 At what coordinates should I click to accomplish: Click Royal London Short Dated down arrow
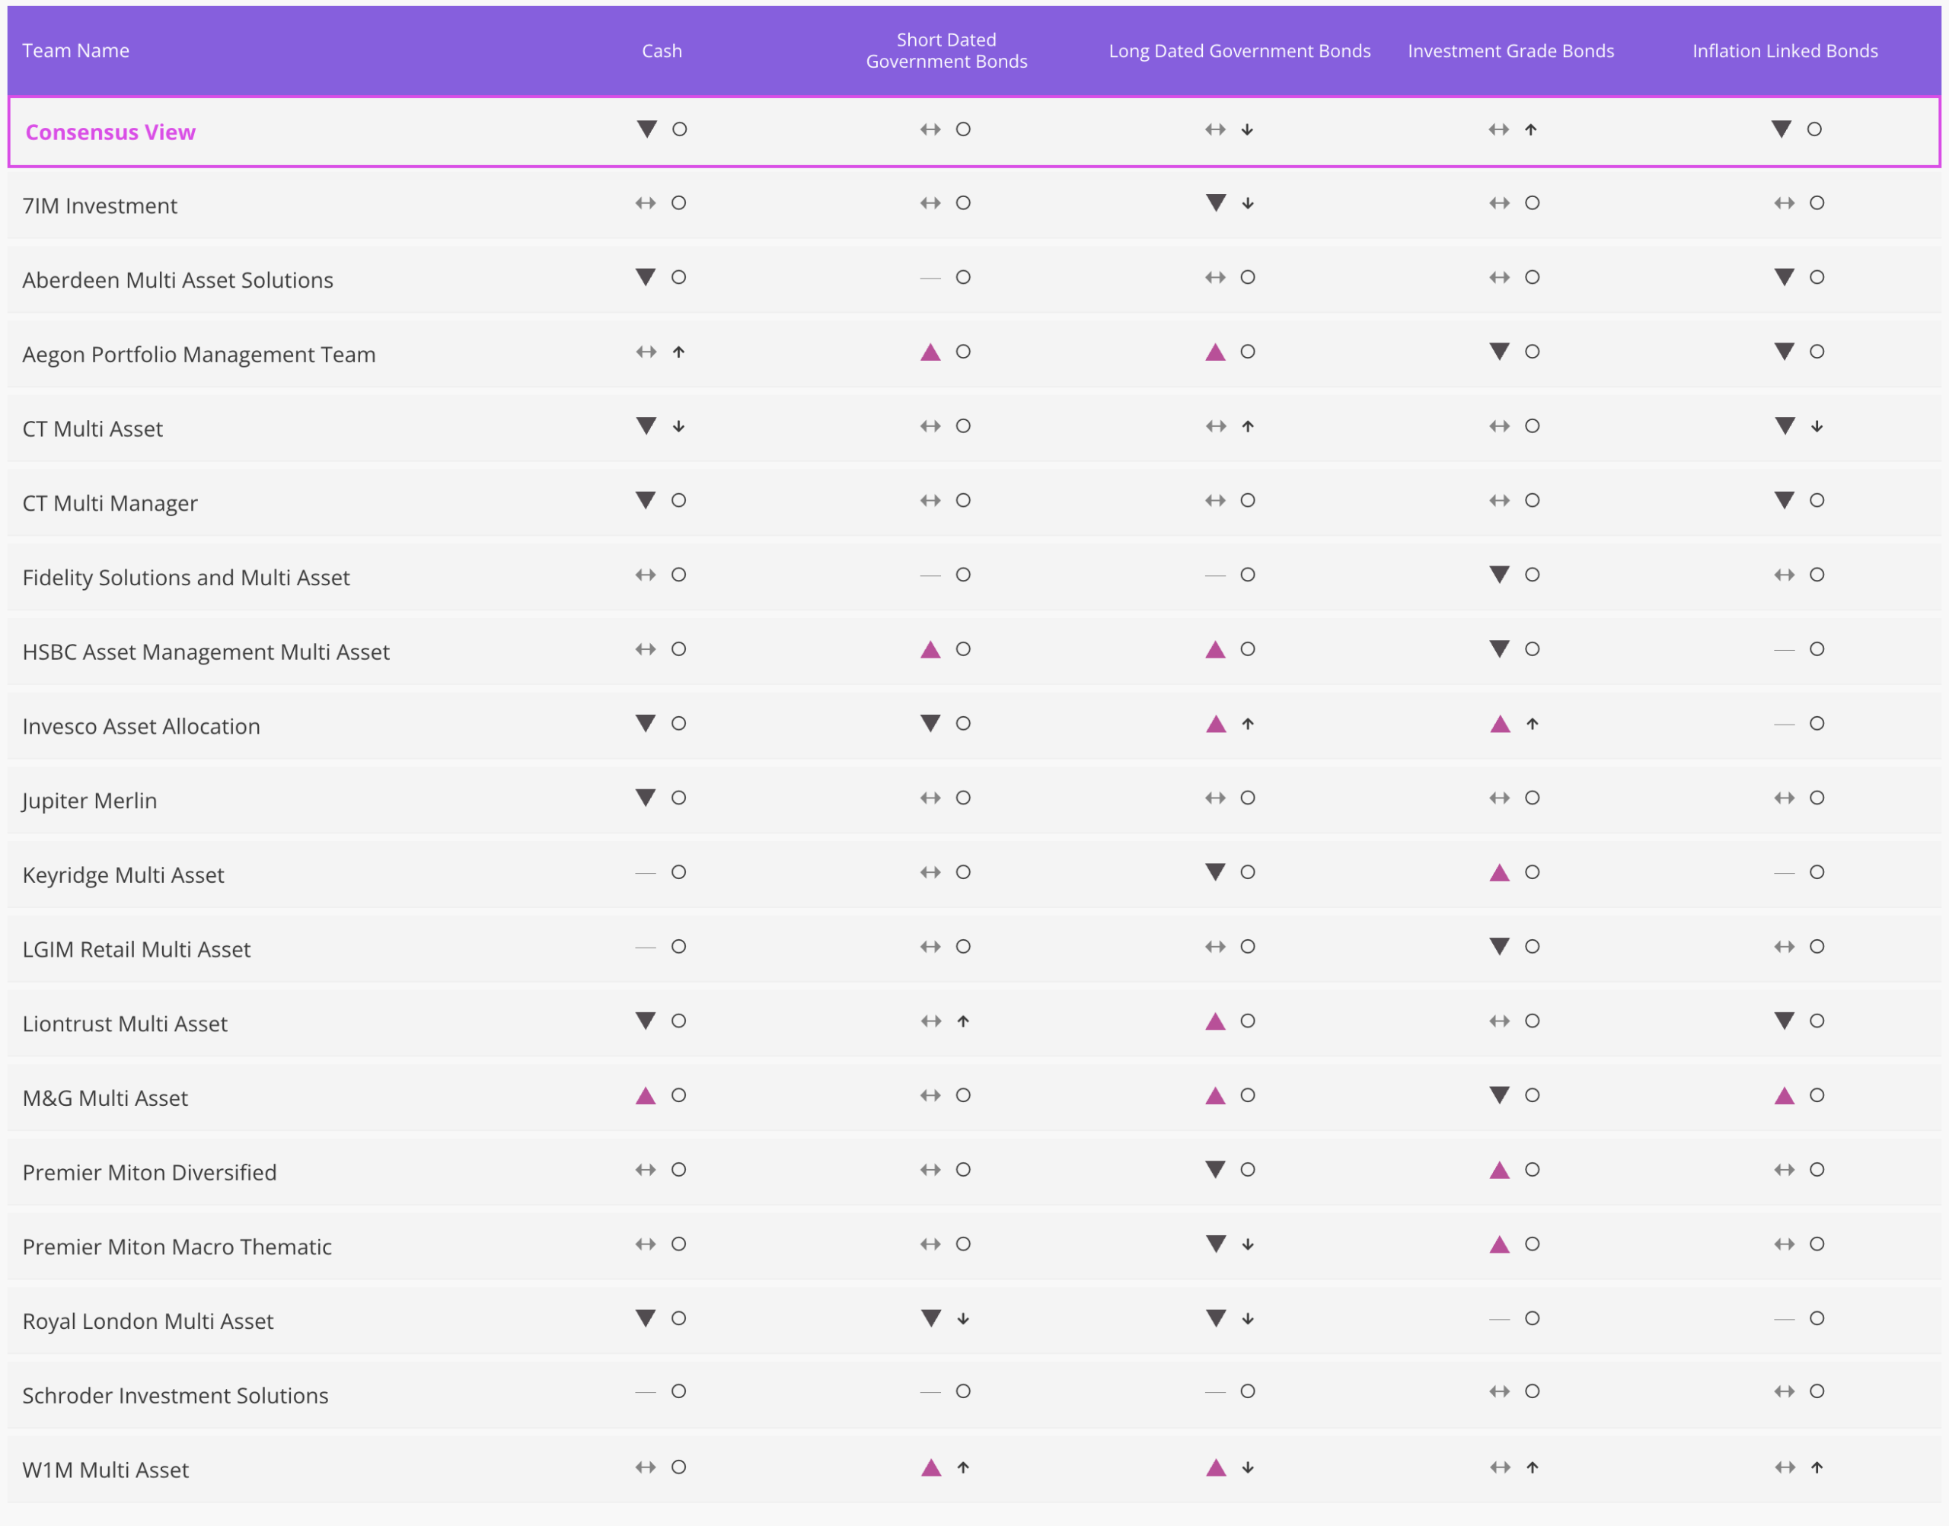(x=963, y=1319)
